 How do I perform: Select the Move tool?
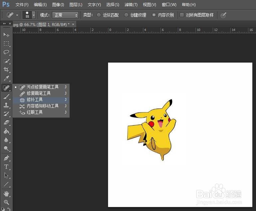pyautogui.click(x=6, y=35)
